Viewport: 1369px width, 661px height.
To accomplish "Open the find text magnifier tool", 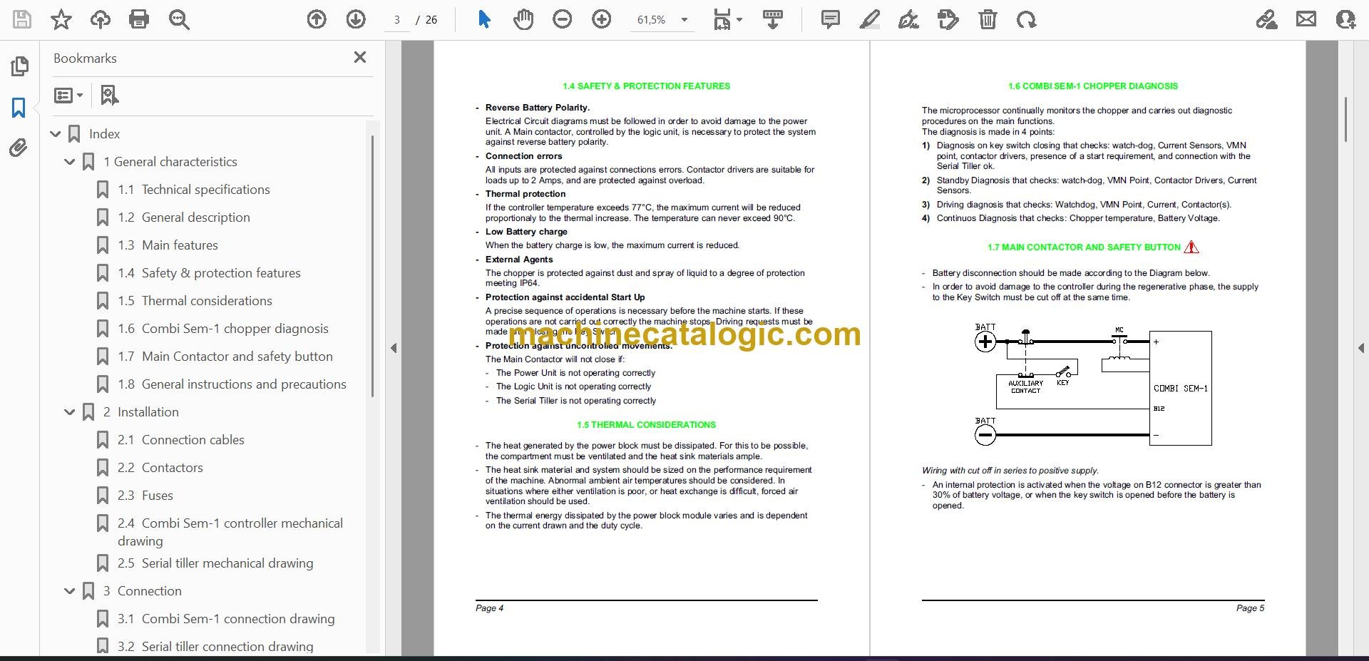I will pos(179,19).
